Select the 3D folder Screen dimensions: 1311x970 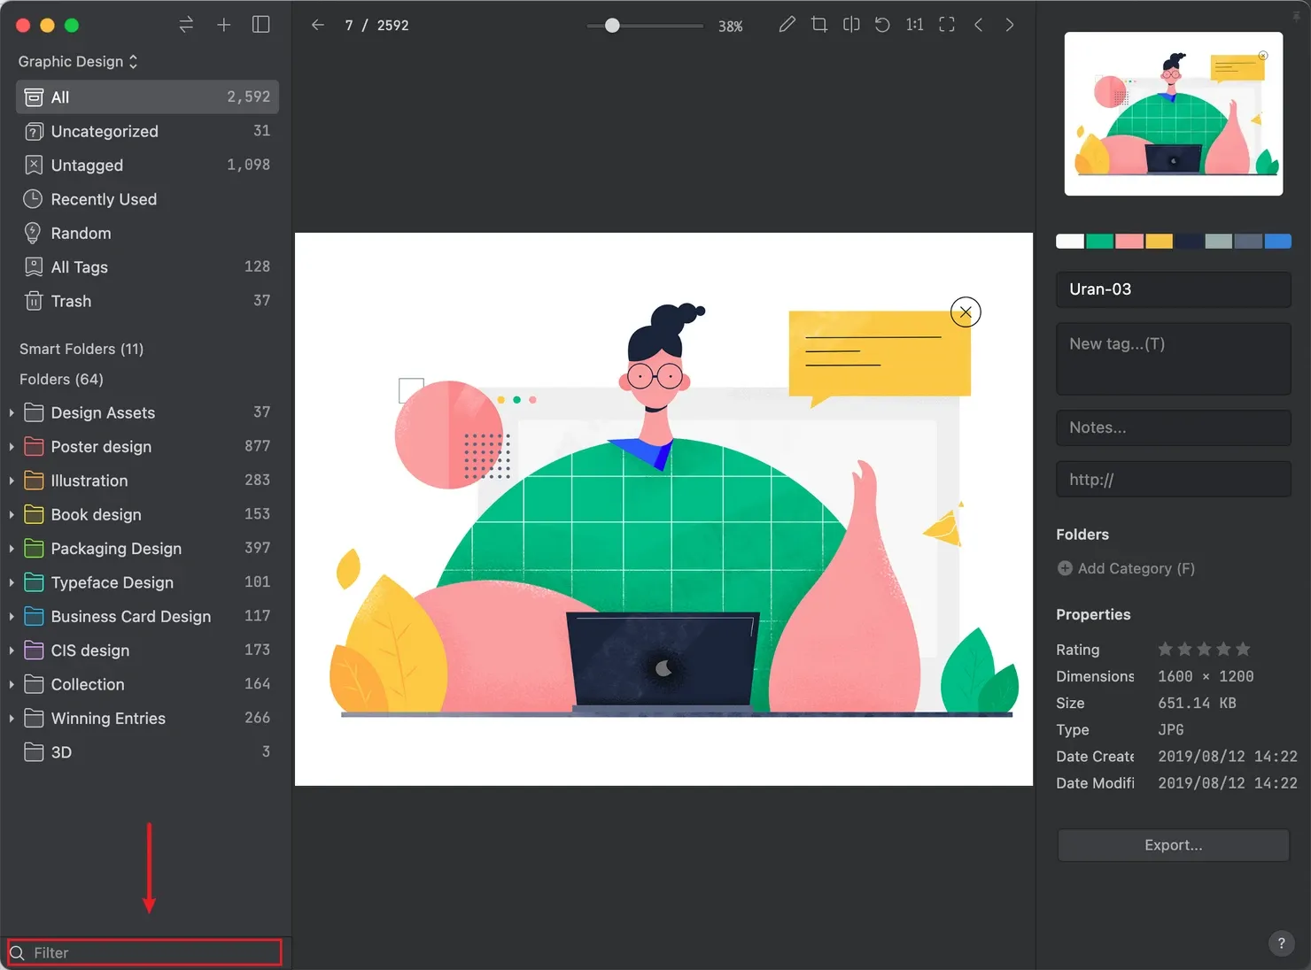147,752
